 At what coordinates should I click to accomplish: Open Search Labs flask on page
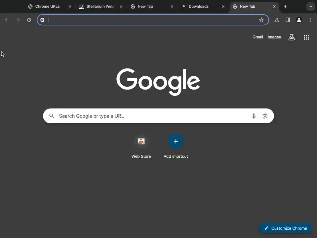(x=292, y=37)
